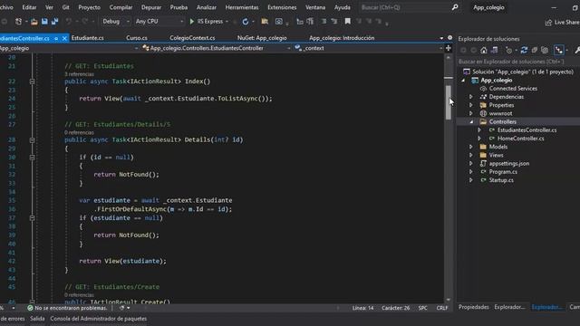The image size is (580, 326).
Task: Select appsettings.json in Solution Explorer
Action: 509,163
